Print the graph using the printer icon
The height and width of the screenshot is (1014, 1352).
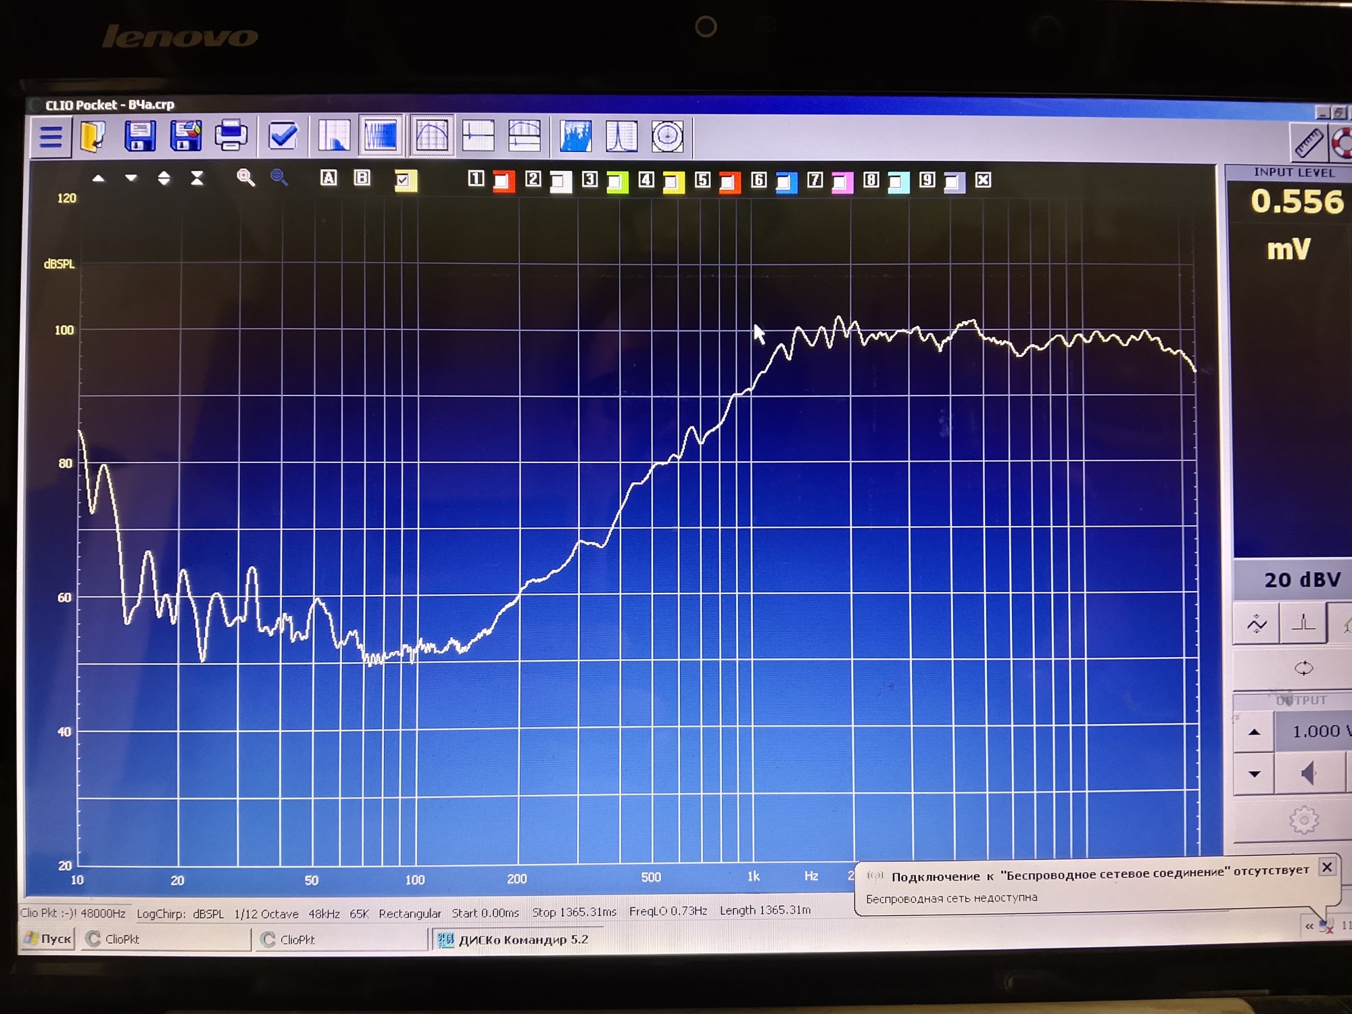pos(231,135)
